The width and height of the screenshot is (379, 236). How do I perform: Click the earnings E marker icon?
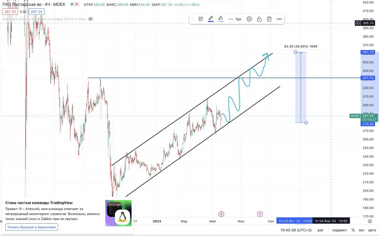(260, 214)
